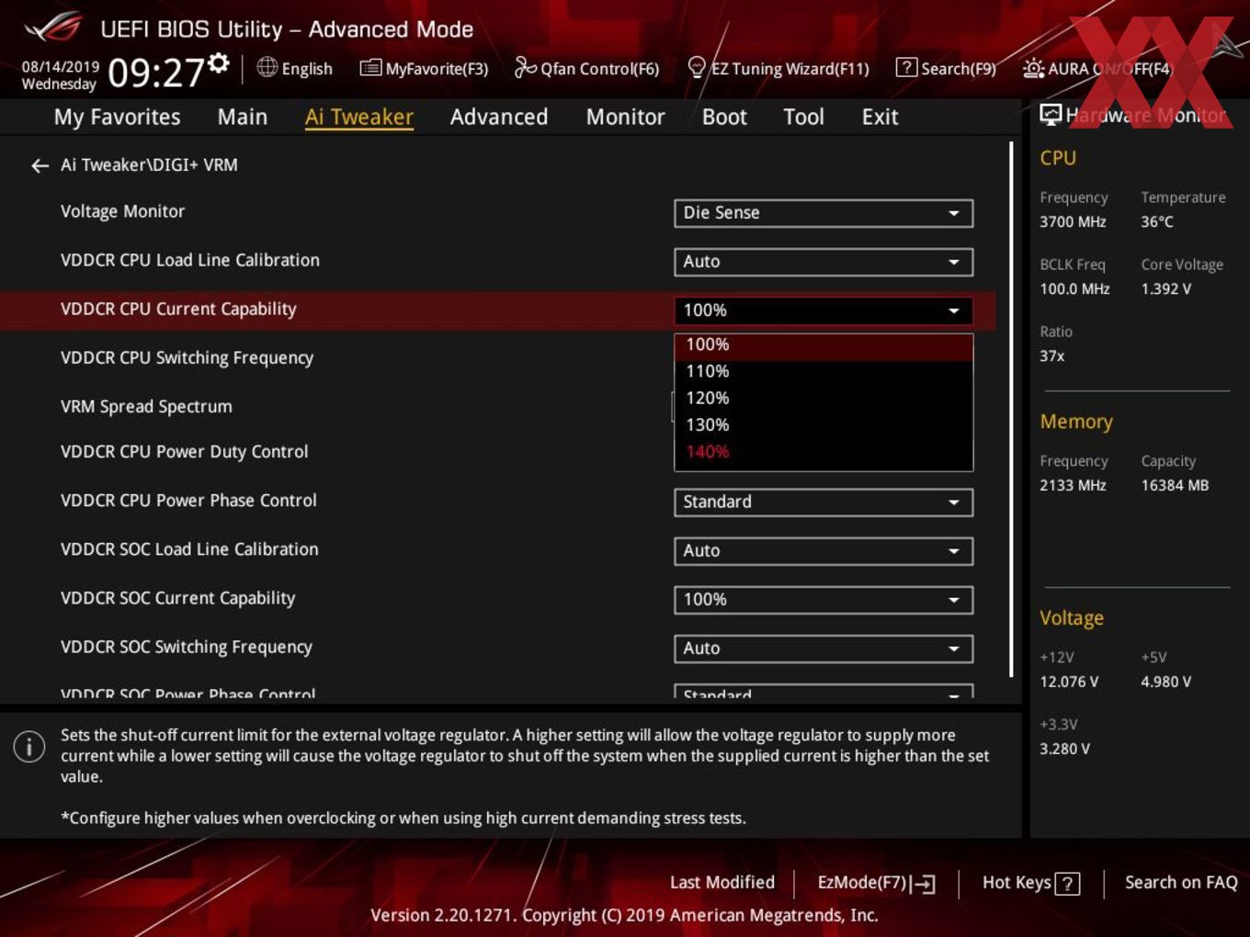1250x937 pixels.
Task: Click the MyFavorite list icon
Action: 370,68
